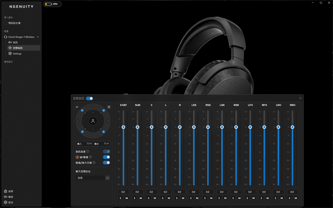Click the home icon at sidebar bottom
This screenshot has width=333, height=208.
(6, 191)
